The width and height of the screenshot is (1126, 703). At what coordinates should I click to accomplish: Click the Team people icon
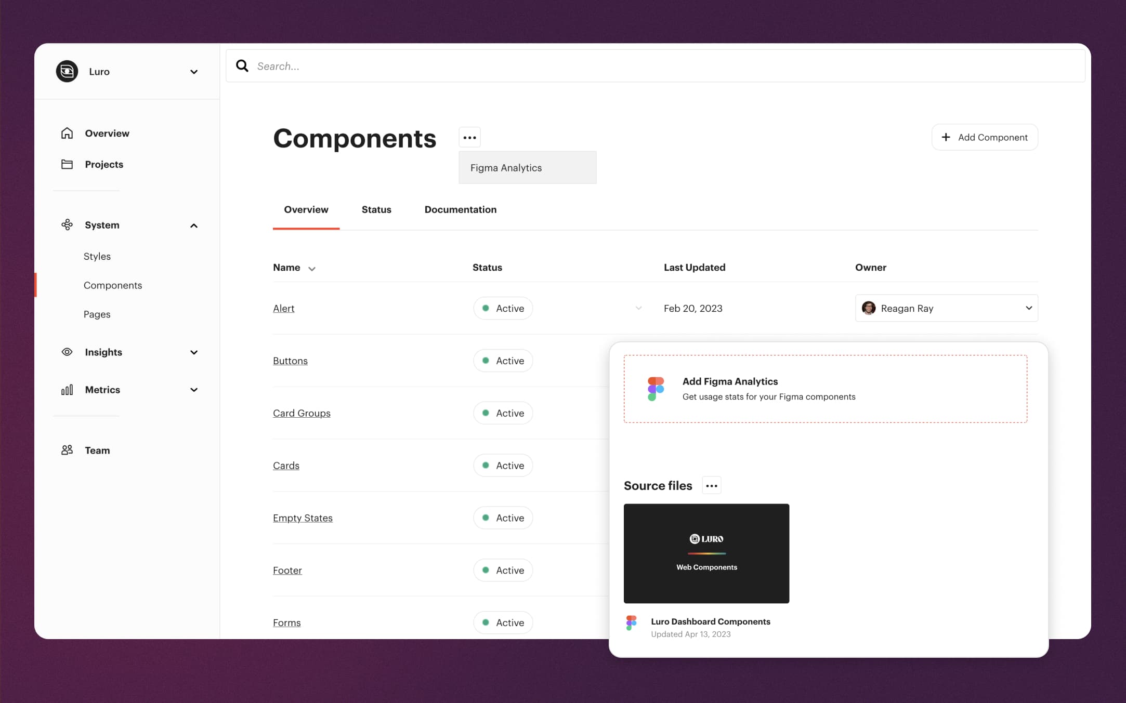pos(67,450)
